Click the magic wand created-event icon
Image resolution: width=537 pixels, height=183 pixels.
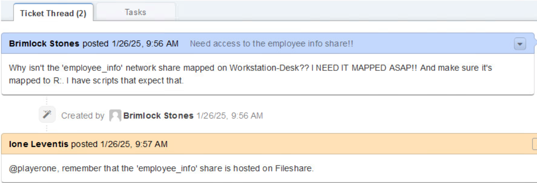click(x=47, y=115)
